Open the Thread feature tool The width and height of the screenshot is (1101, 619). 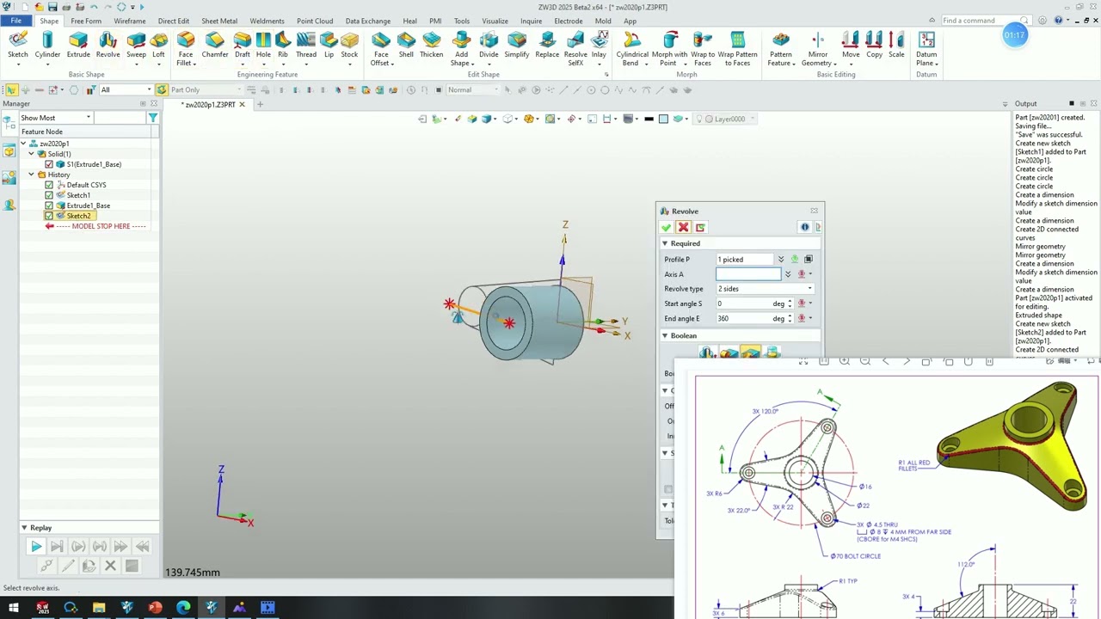(306, 46)
